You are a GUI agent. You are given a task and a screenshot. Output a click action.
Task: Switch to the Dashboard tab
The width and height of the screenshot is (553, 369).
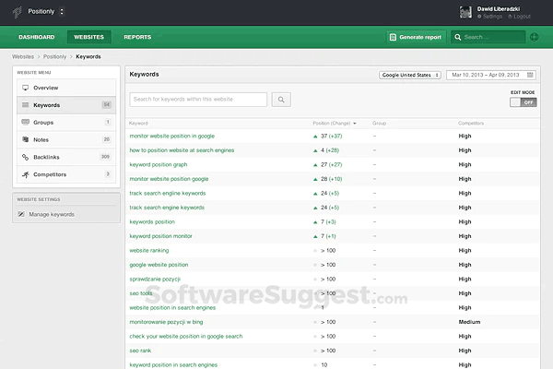click(37, 38)
